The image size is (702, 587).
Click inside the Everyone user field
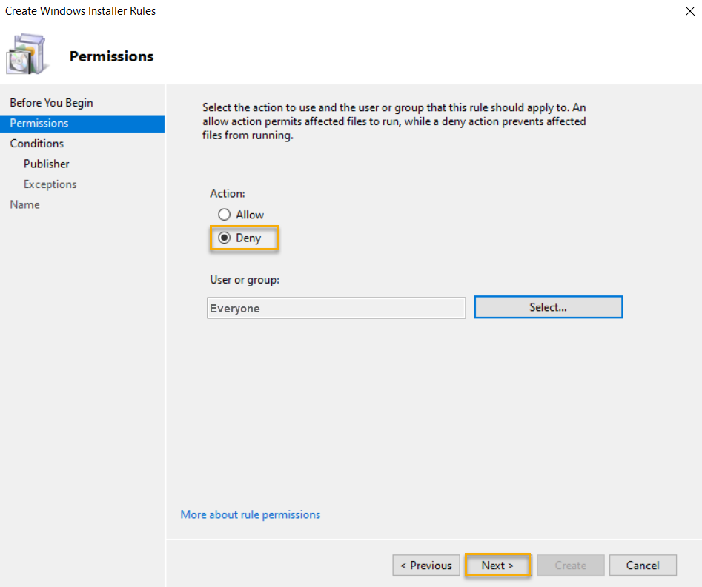click(x=336, y=307)
